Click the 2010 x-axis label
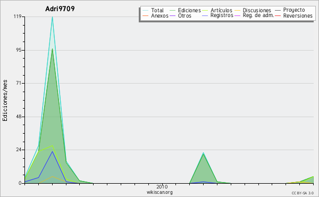The height and width of the screenshot is (197, 319). 162,186
